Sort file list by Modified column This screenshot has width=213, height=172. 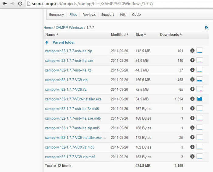click(x=120, y=35)
